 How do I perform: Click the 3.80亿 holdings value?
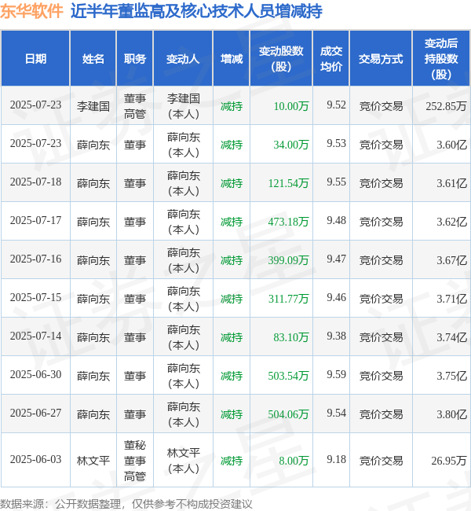click(452, 414)
